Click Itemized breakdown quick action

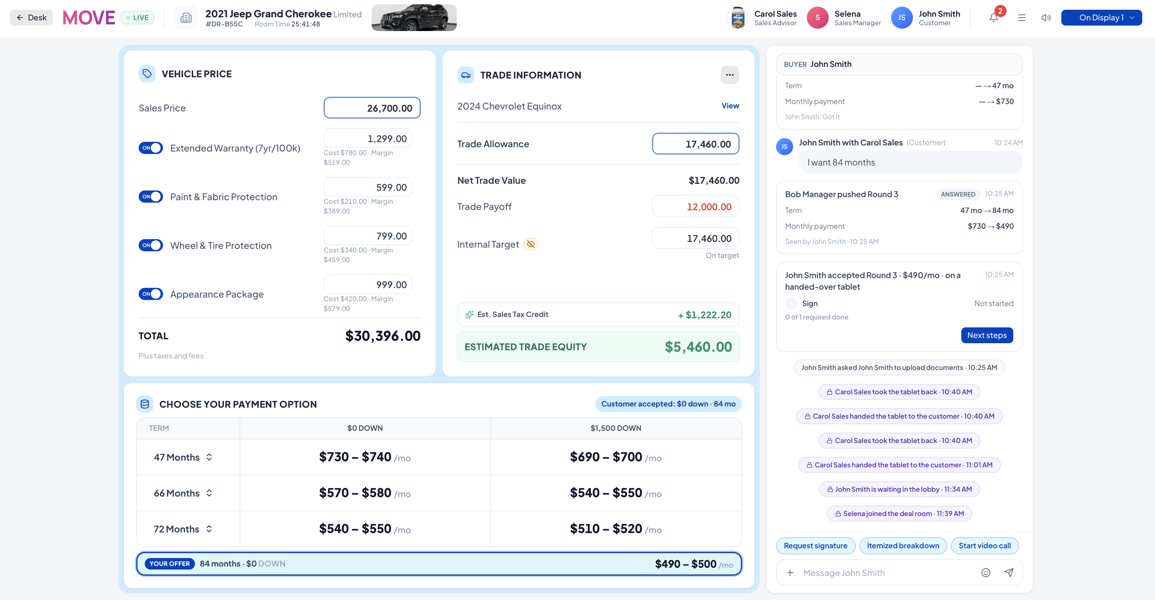tap(903, 546)
